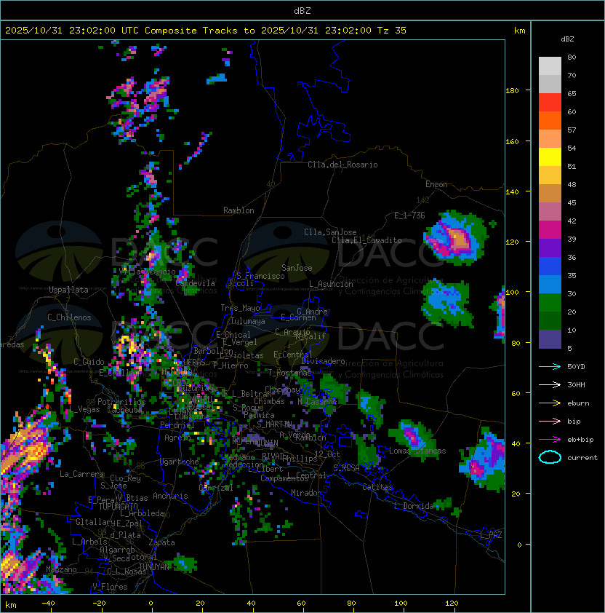605x613 pixels.
Task: Click the 'Clla.El_Cavadito' label
Action: click(x=366, y=240)
